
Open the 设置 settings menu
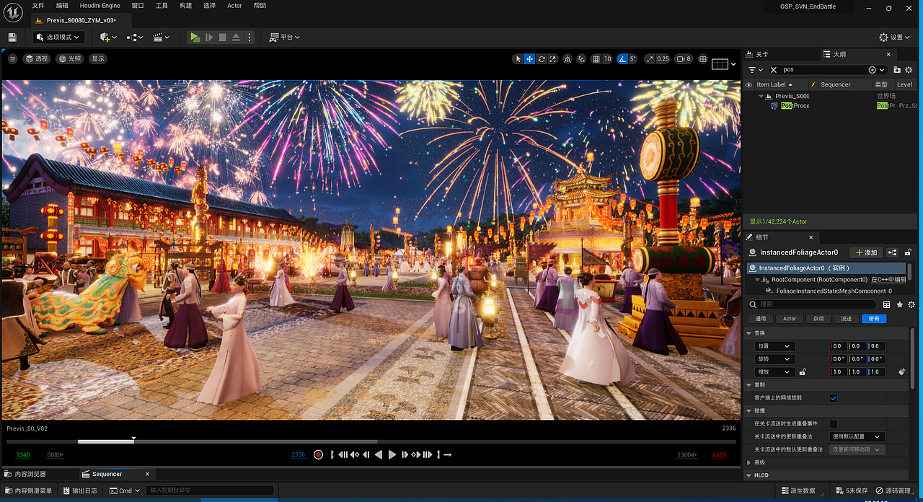tap(894, 37)
